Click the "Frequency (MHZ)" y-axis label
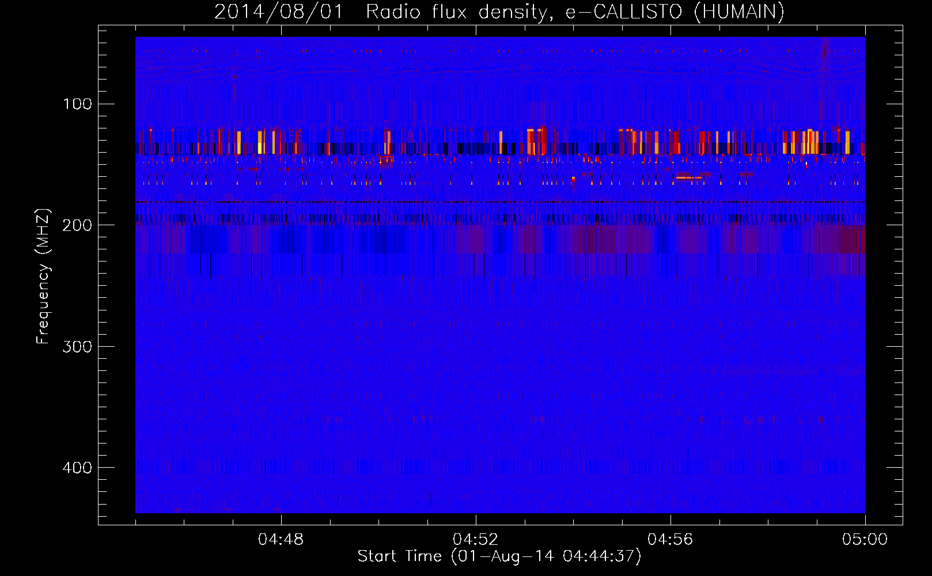The height and width of the screenshot is (576, 932). (x=43, y=276)
